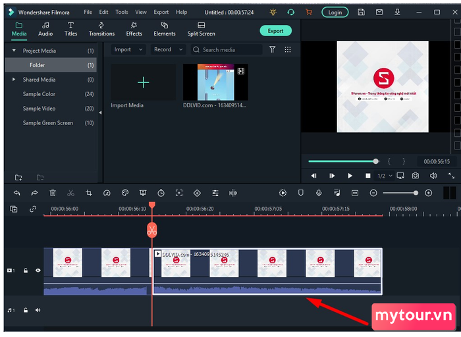
Task: Mute audio track 1 speaker
Action: (38, 310)
